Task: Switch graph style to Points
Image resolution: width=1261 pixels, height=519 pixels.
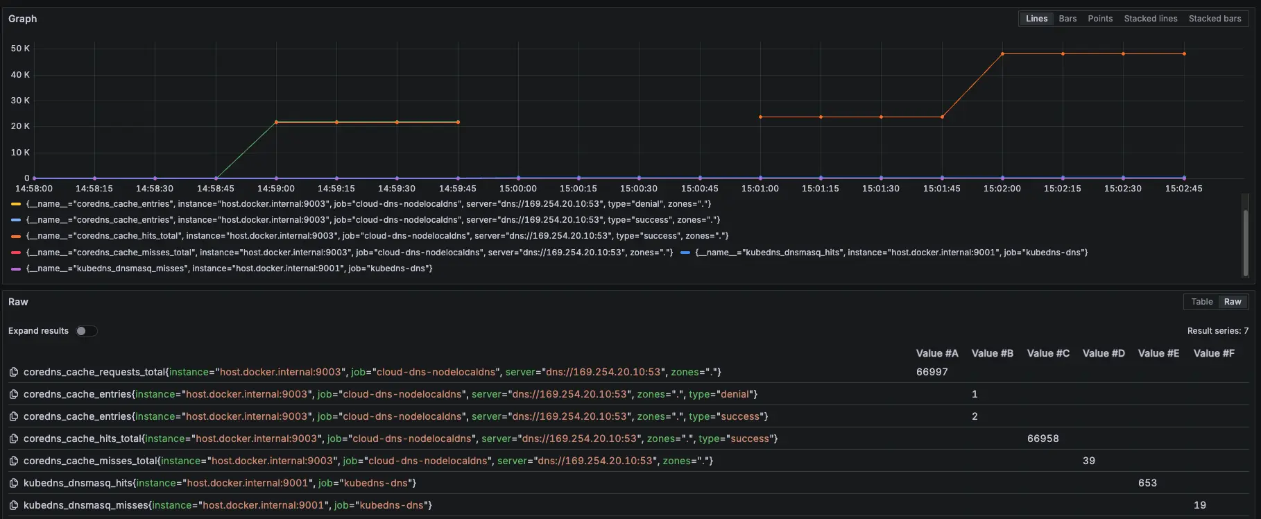Action: (x=1099, y=19)
